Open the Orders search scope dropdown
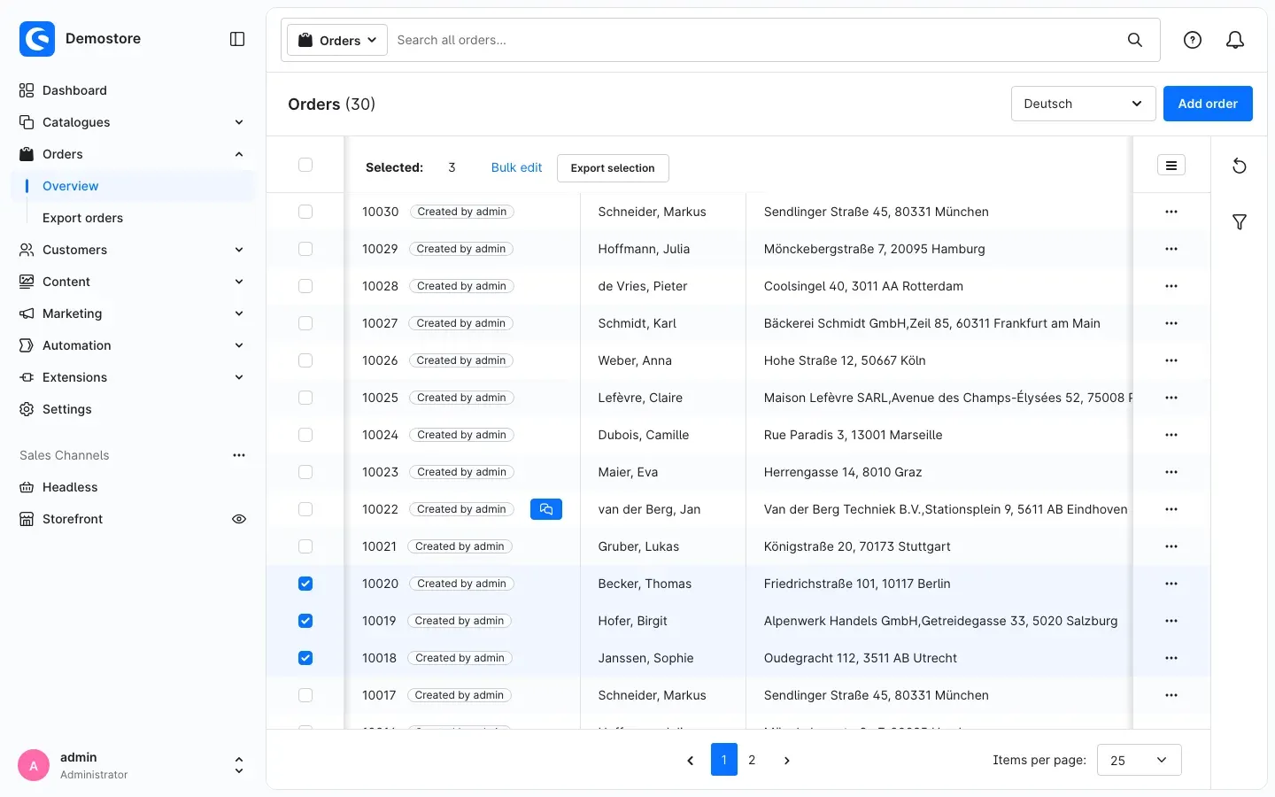Screen dimensions: 1275x797 (337, 40)
